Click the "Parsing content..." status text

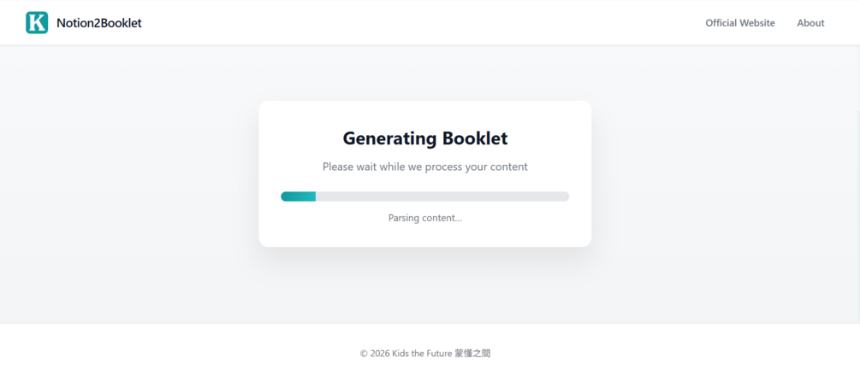coord(424,218)
